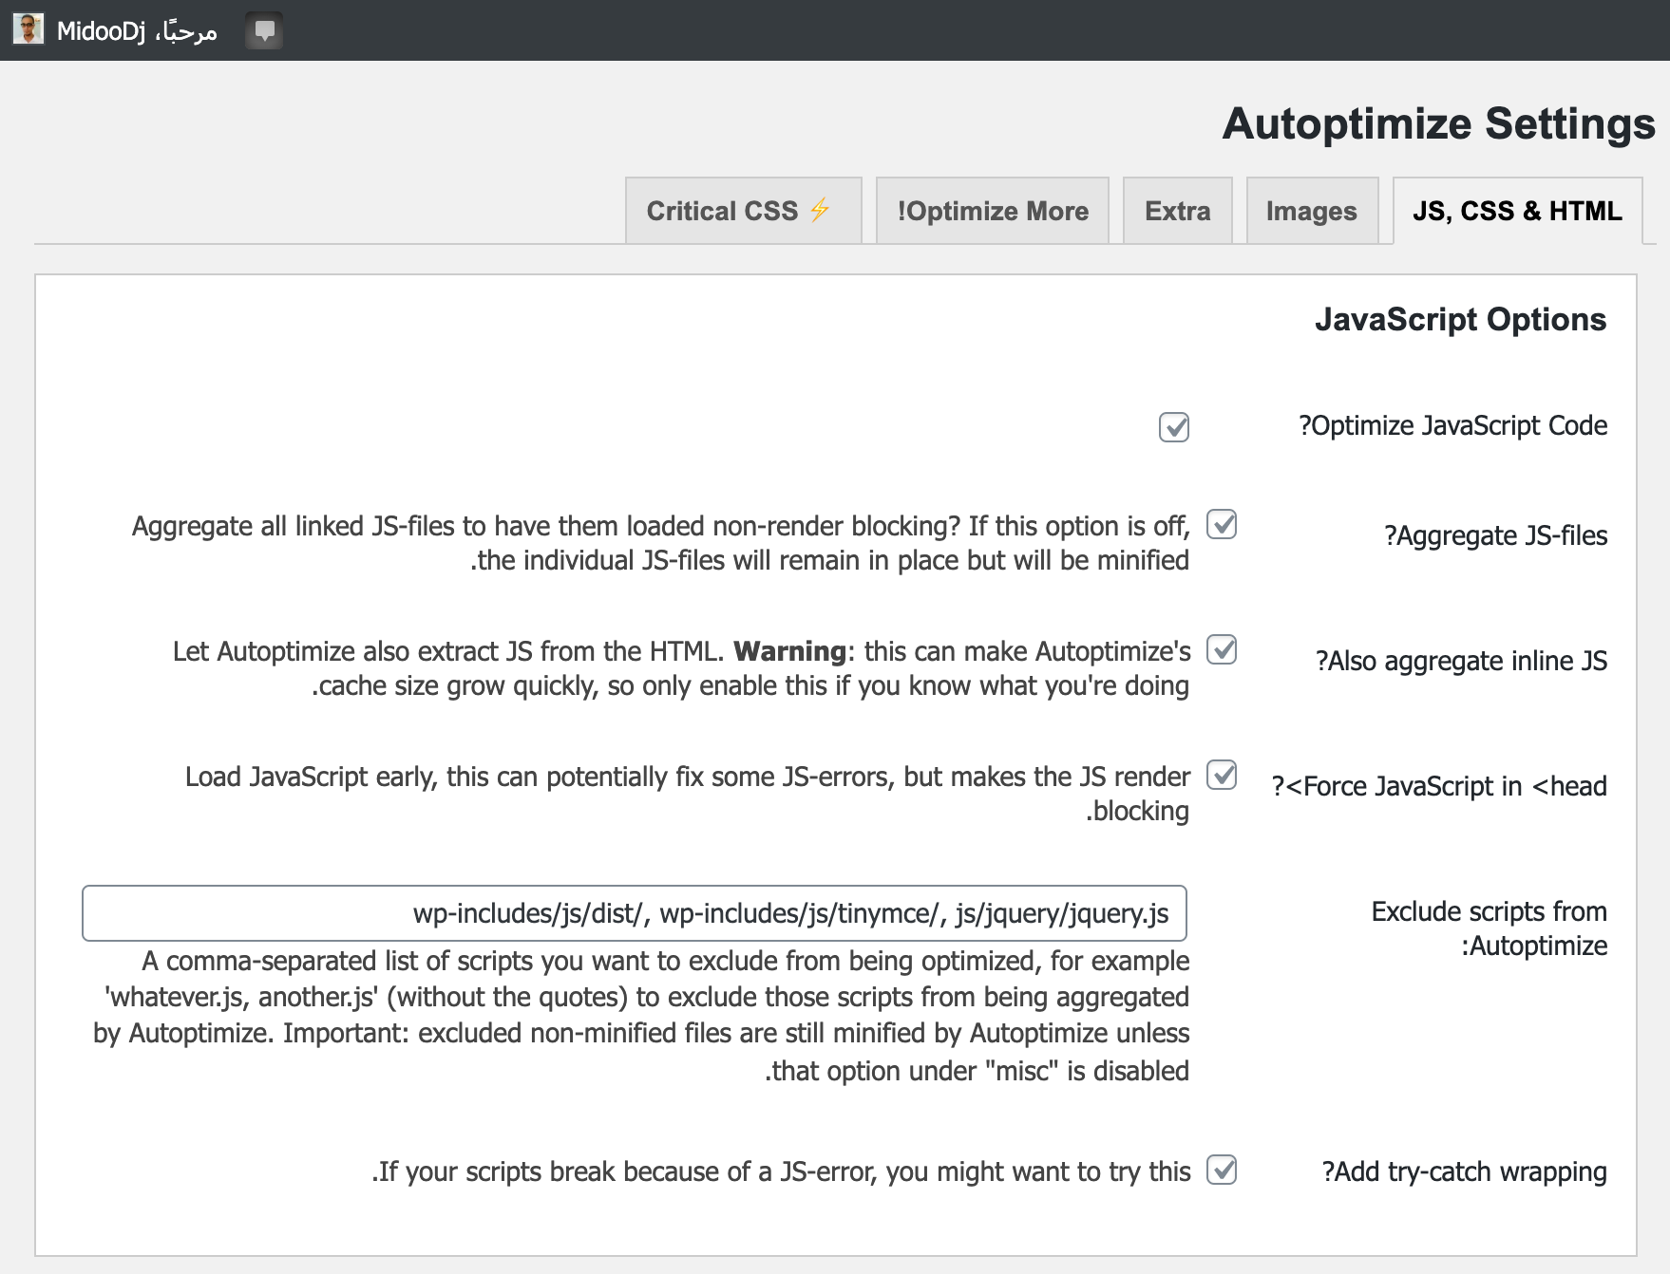Disable the Also aggregate inline JS checkbox

(1222, 649)
